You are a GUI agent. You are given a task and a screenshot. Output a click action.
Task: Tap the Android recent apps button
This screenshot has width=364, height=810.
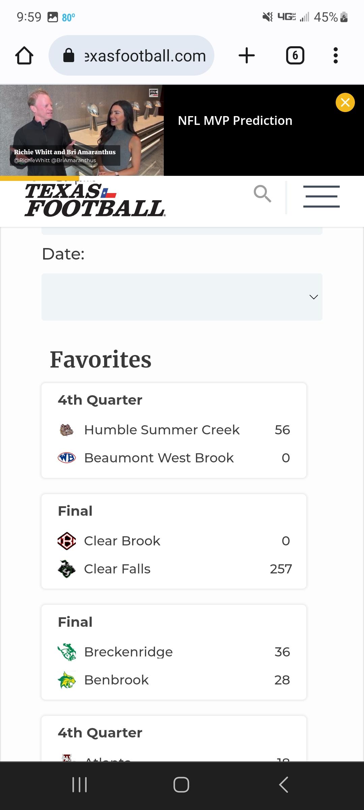[80, 785]
